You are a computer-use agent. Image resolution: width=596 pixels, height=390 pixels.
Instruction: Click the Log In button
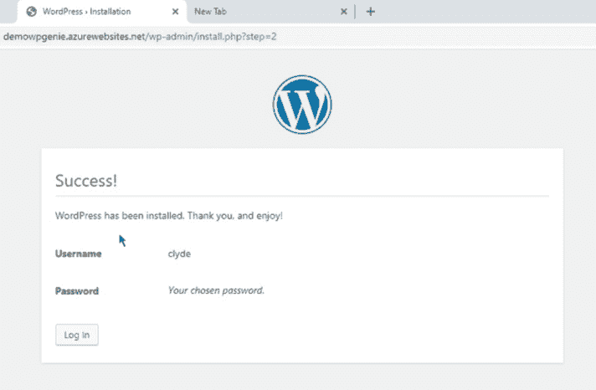click(x=77, y=335)
